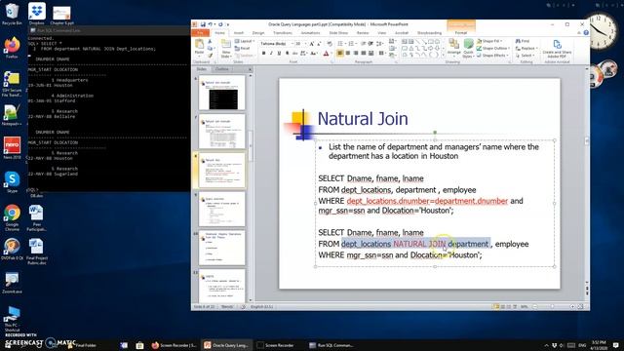Viewport: 624px width, 351px height.
Task: Open the Shape Effects dropdown
Action: (491, 56)
